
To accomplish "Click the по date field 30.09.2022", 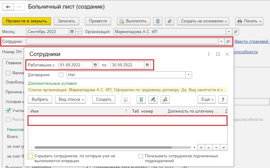I will pos(127,65).
